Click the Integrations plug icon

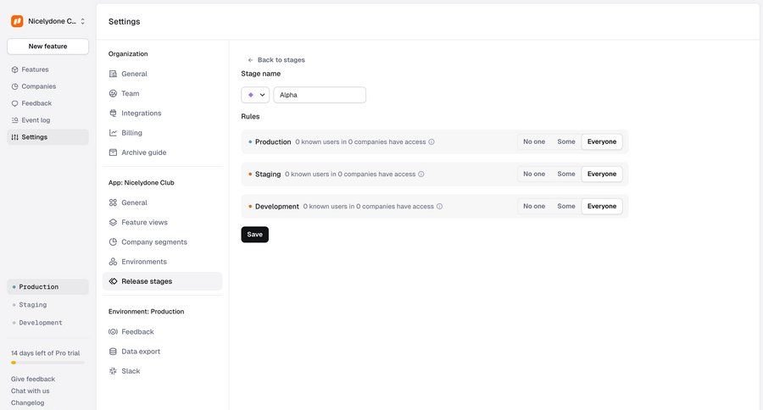coord(113,114)
